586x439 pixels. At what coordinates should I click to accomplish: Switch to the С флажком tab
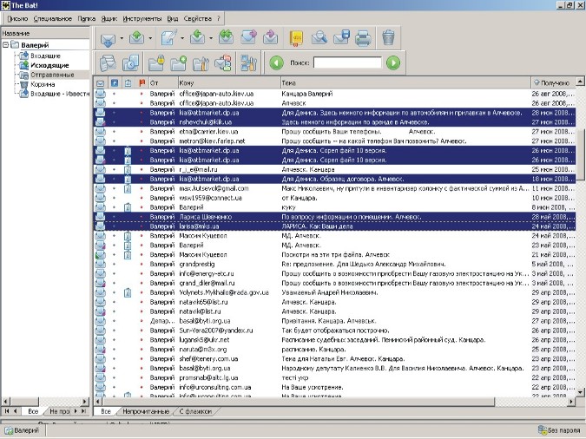(x=195, y=411)
